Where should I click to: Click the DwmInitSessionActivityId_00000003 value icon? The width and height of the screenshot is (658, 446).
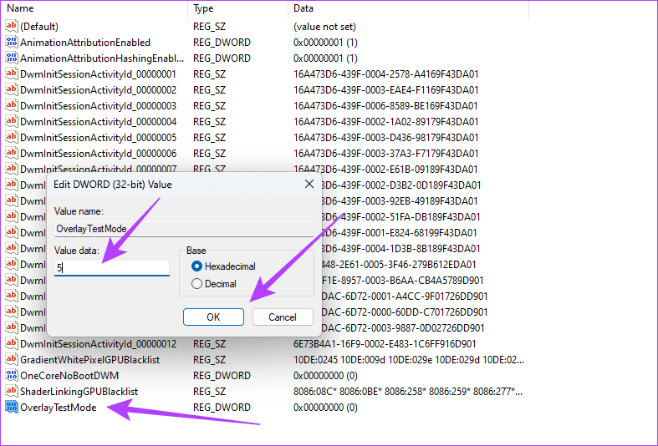tap(12, 105)
